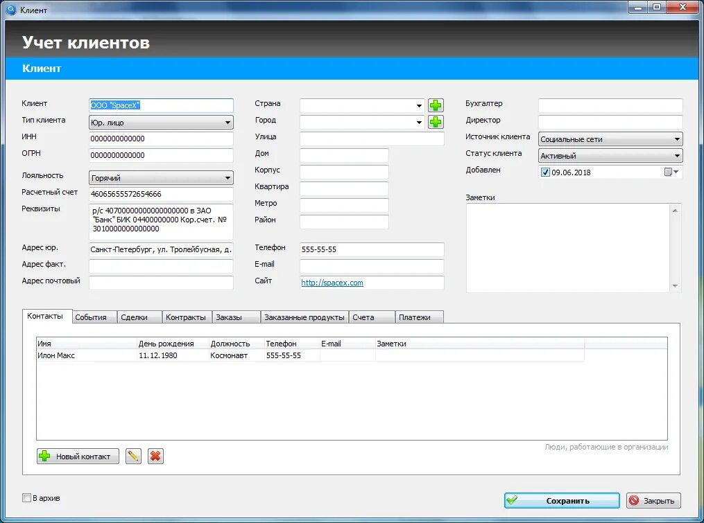Viewport: 704px width, 523px height.
Task: Click the ИНН input field
Action: [x=161, y=139]
